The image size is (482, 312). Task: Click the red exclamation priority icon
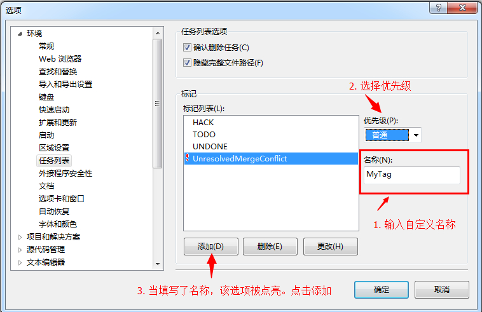pyautogui.click(x=187, y=158)
